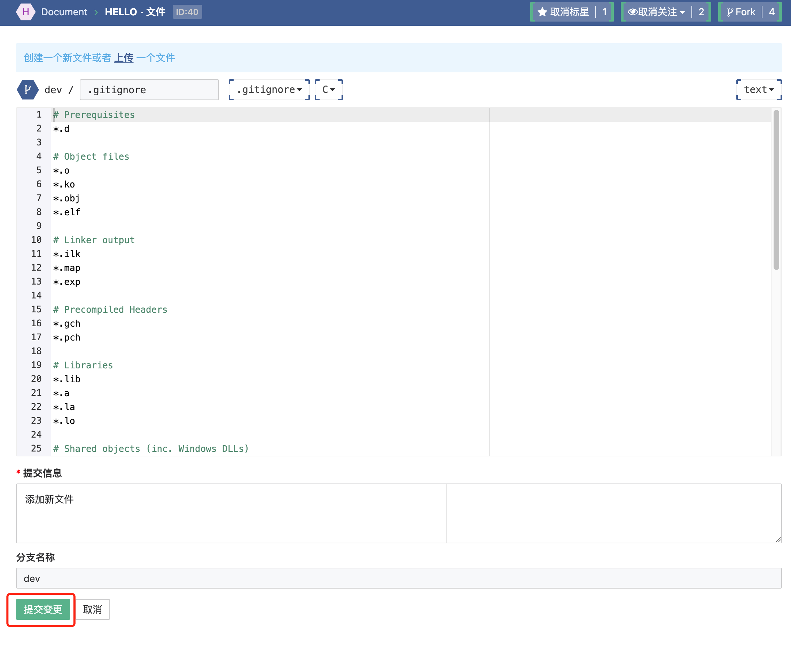
Task: Click line 10 Linker output comment
Action: (x=94, y=240)
